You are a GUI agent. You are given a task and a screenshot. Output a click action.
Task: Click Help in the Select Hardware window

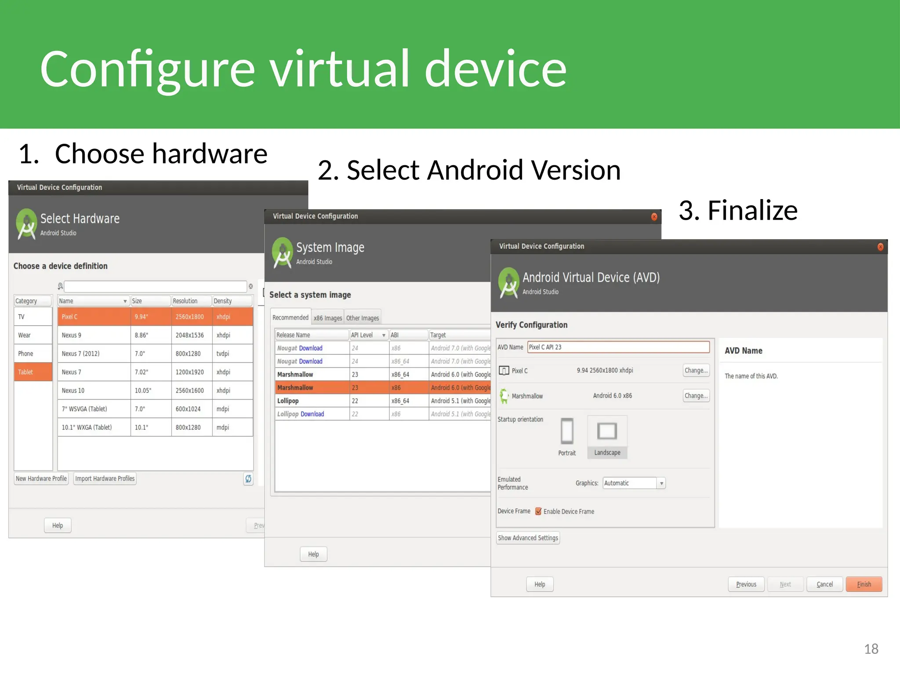point(58,525)
